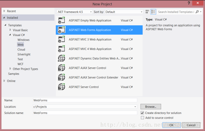Open the dialog help question mark

coord(189,3)
